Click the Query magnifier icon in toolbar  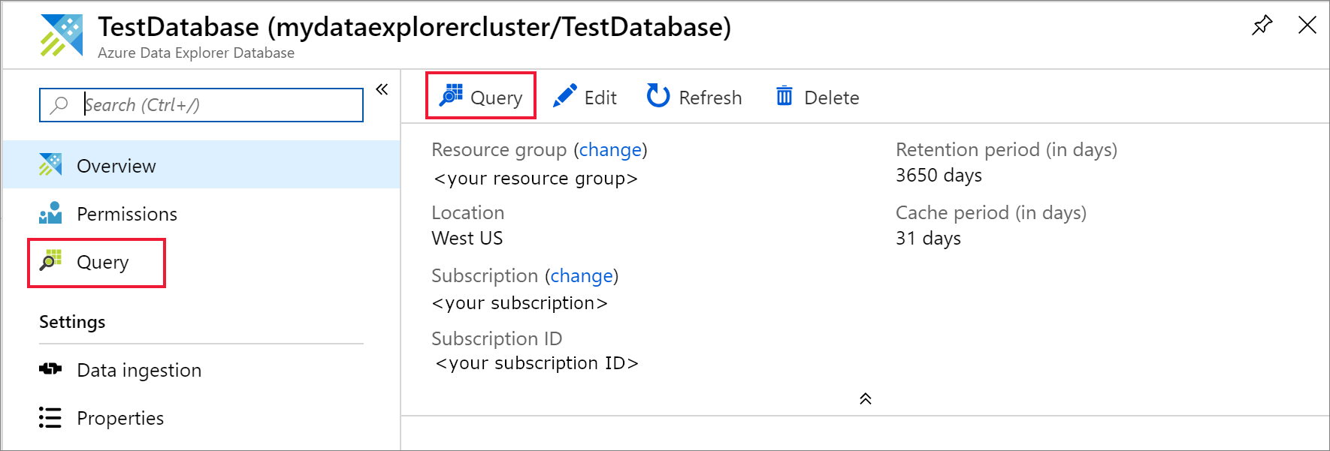click(x=451, y=96)
